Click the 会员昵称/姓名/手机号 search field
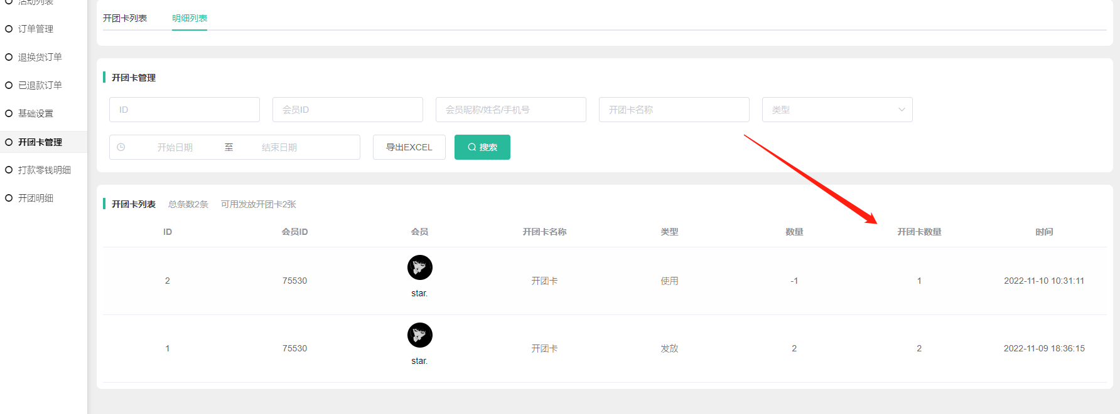 [510, 110]
